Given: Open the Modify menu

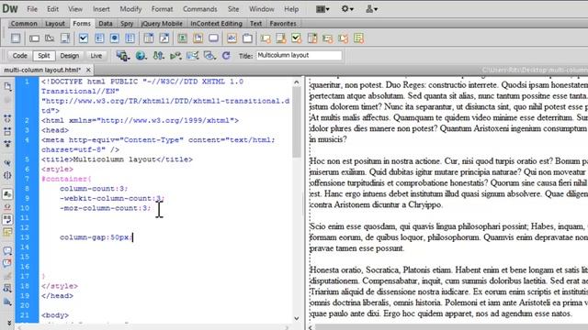Looking at the screenshot, I should coord(130,9).
